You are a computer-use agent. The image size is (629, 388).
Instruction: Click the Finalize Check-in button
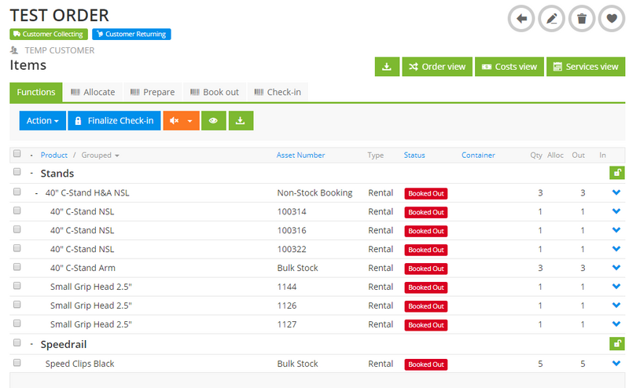(114, 121)
